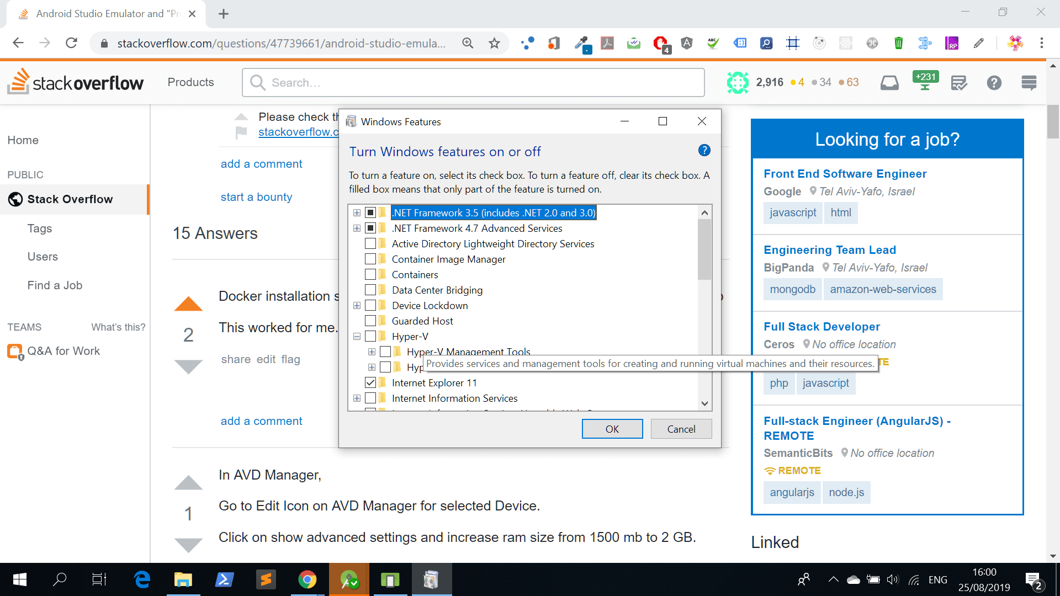Open the Stack Overflow help icon
The width and height of the screenshot is (1060, 596).
pos(994,82)
